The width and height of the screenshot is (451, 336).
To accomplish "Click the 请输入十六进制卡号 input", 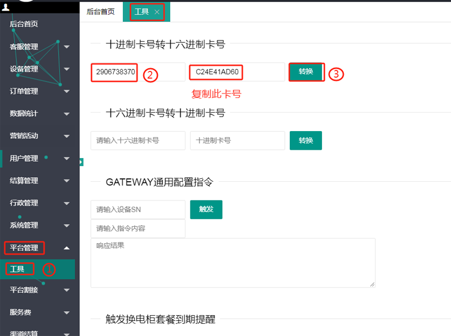I will (138, 141).
